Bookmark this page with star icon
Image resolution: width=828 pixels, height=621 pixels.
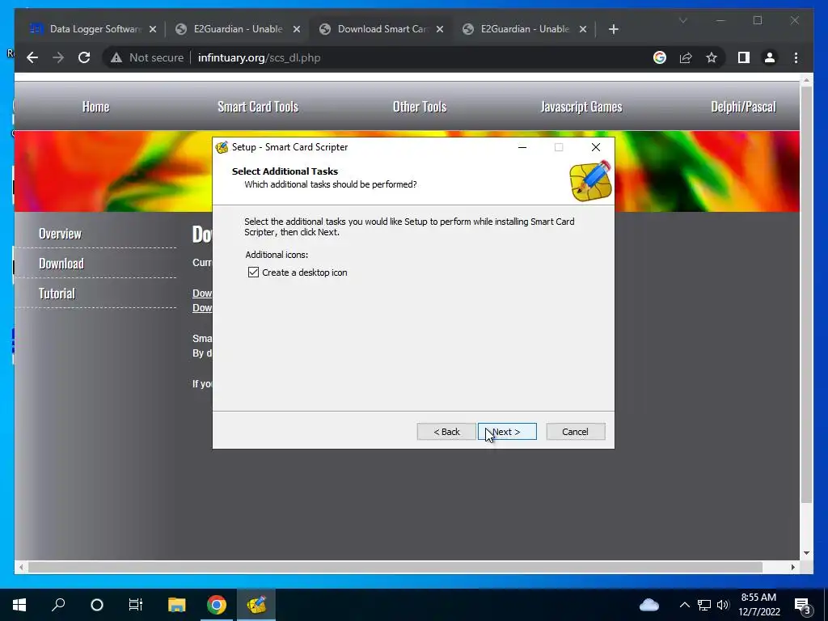[712, 57]
